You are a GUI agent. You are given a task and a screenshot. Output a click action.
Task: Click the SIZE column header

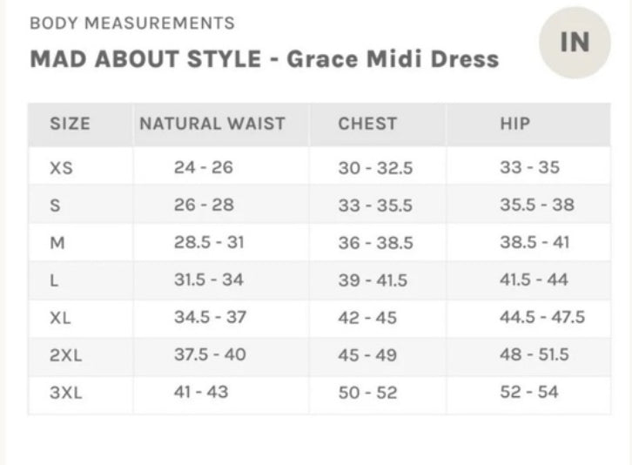pyautogui.click(x=70, y=124)
